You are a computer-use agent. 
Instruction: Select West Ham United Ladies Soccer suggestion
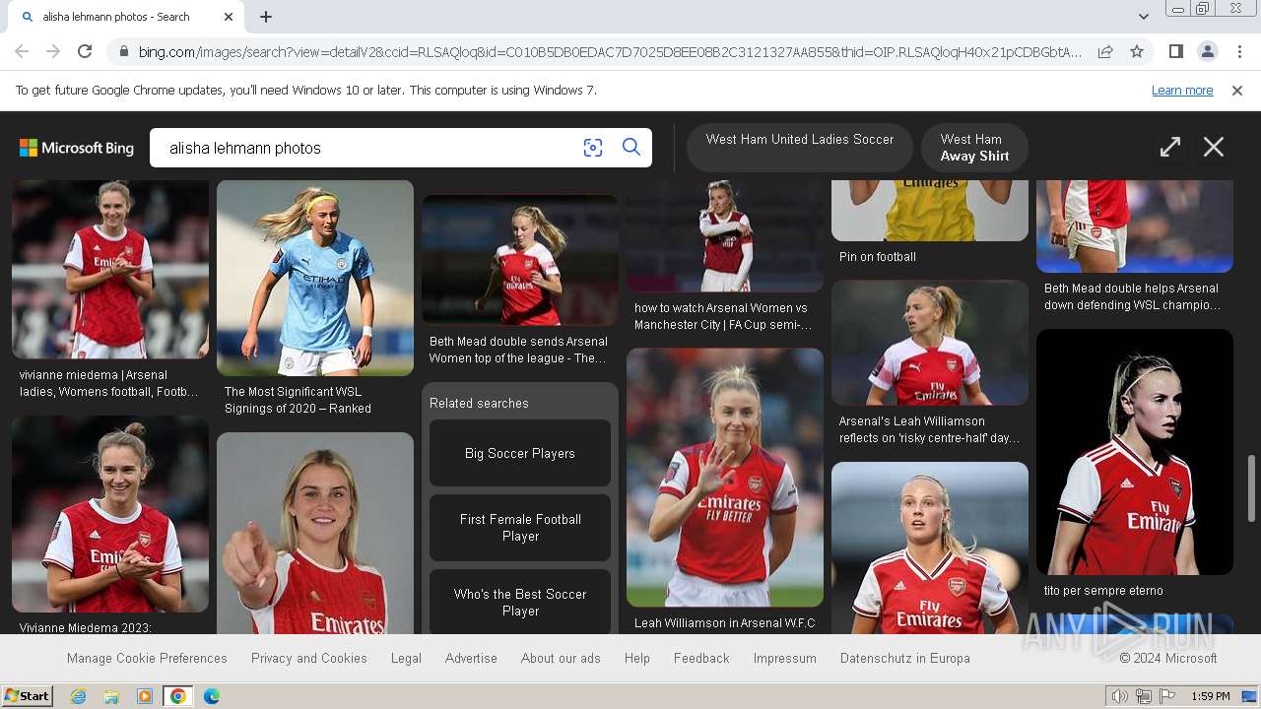pyautogui.click(x=800, y=148)
